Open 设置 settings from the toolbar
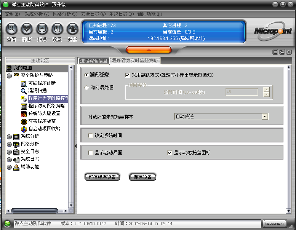This screenshot has width=296, height=230. click(57, 29)
